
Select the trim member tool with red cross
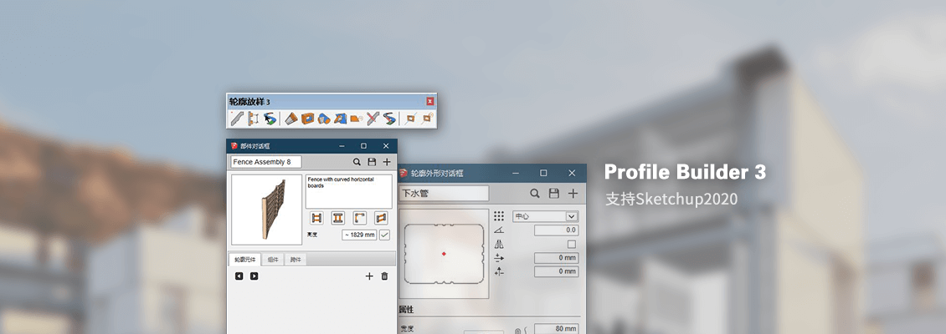tap(373, 119)
